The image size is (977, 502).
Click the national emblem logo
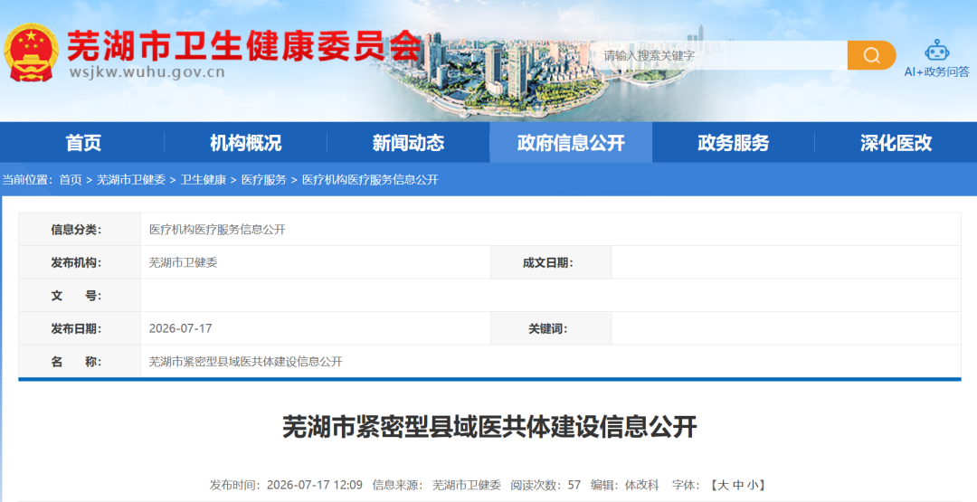pos(31,52)
